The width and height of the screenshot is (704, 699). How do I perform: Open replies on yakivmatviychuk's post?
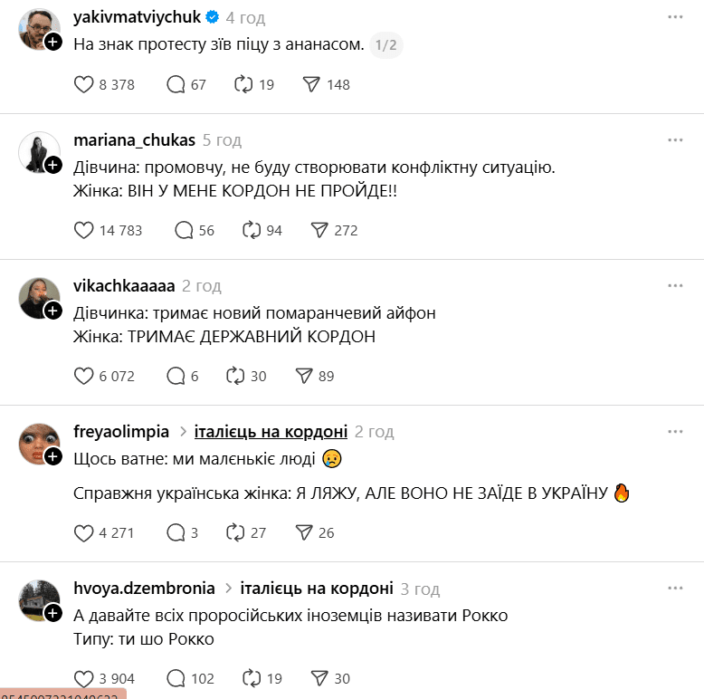tap(176, 84)
